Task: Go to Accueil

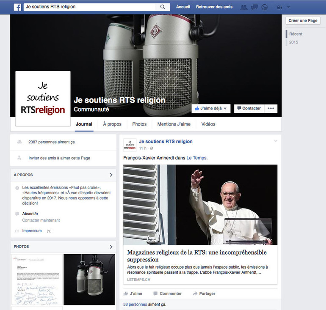Action: (x=183, y=7)
